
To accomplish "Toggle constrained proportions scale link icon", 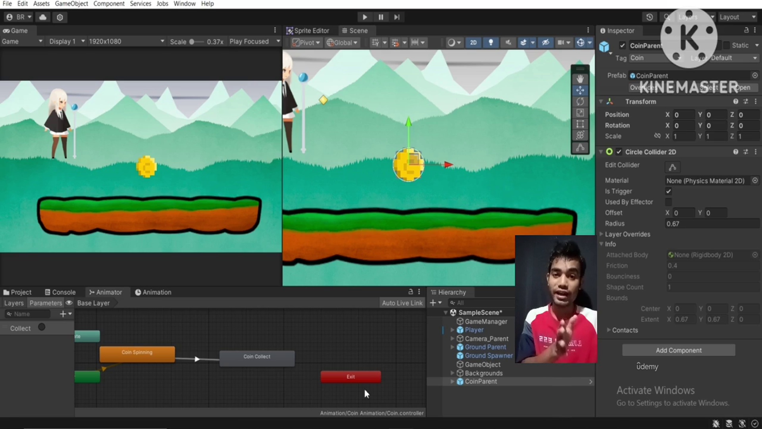I will pos(657,136).
